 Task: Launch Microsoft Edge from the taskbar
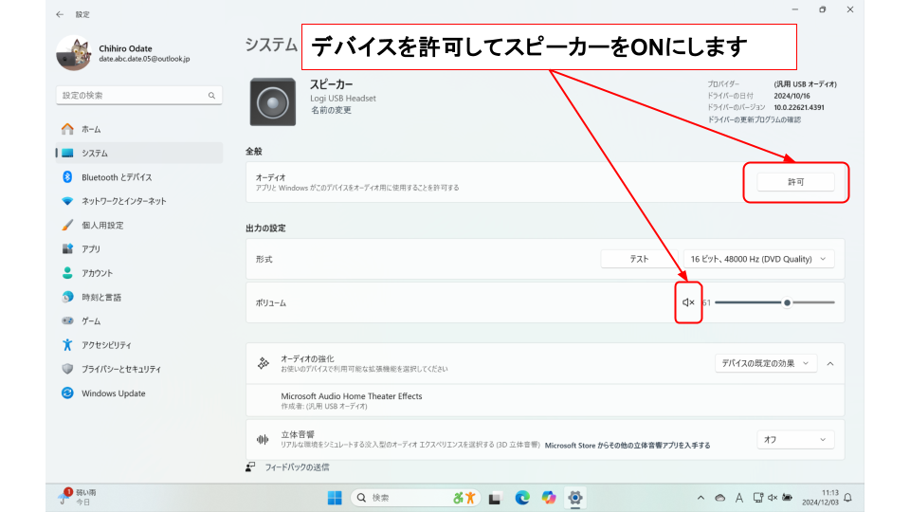point(521,498)
